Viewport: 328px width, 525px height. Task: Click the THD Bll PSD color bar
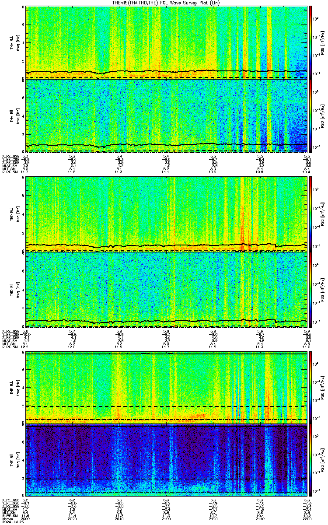(x=311, y=290)
